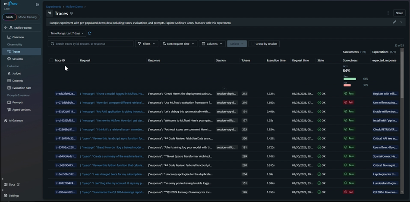Open the Columns dropdown

(212, 44)
